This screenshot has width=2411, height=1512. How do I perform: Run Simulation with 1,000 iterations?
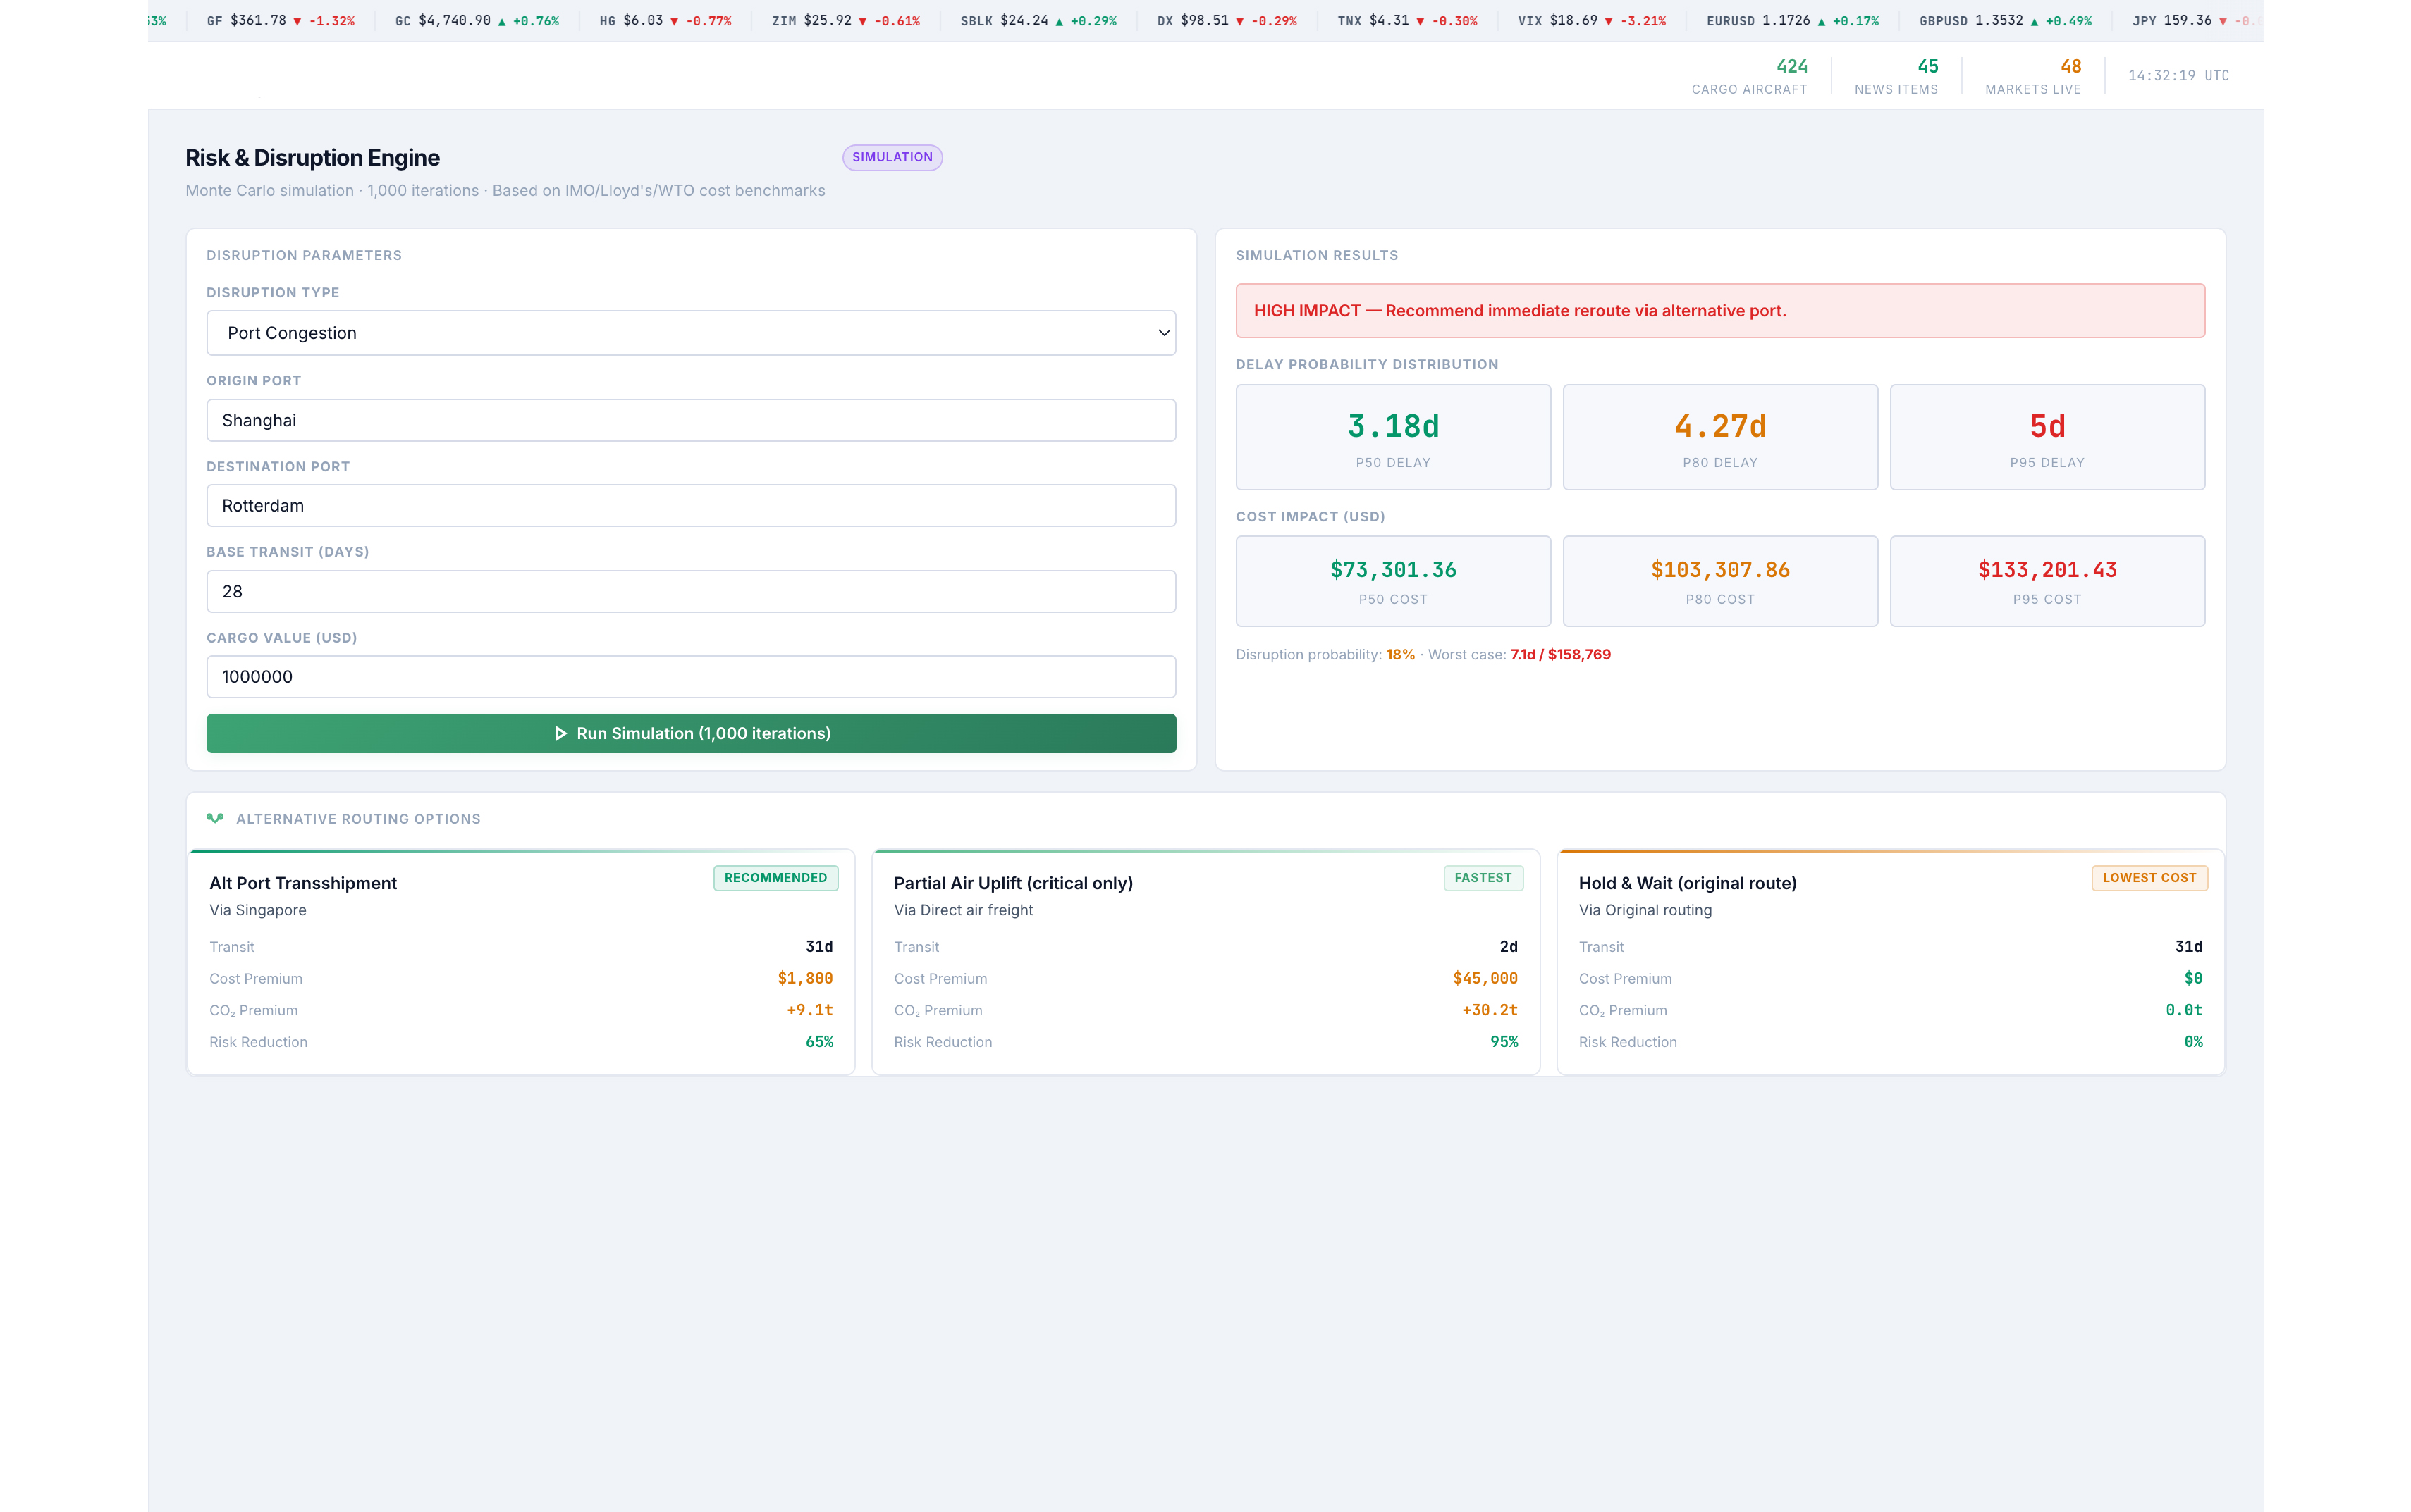click(690, 733)
